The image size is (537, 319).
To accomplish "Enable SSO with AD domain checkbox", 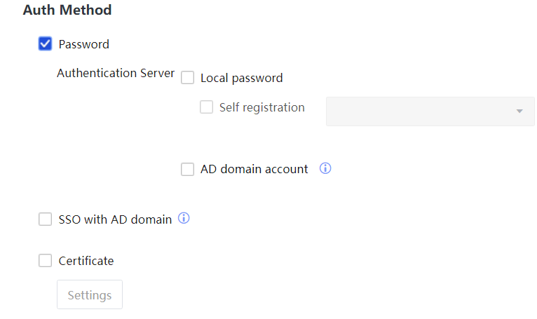I will coord(46,219).
